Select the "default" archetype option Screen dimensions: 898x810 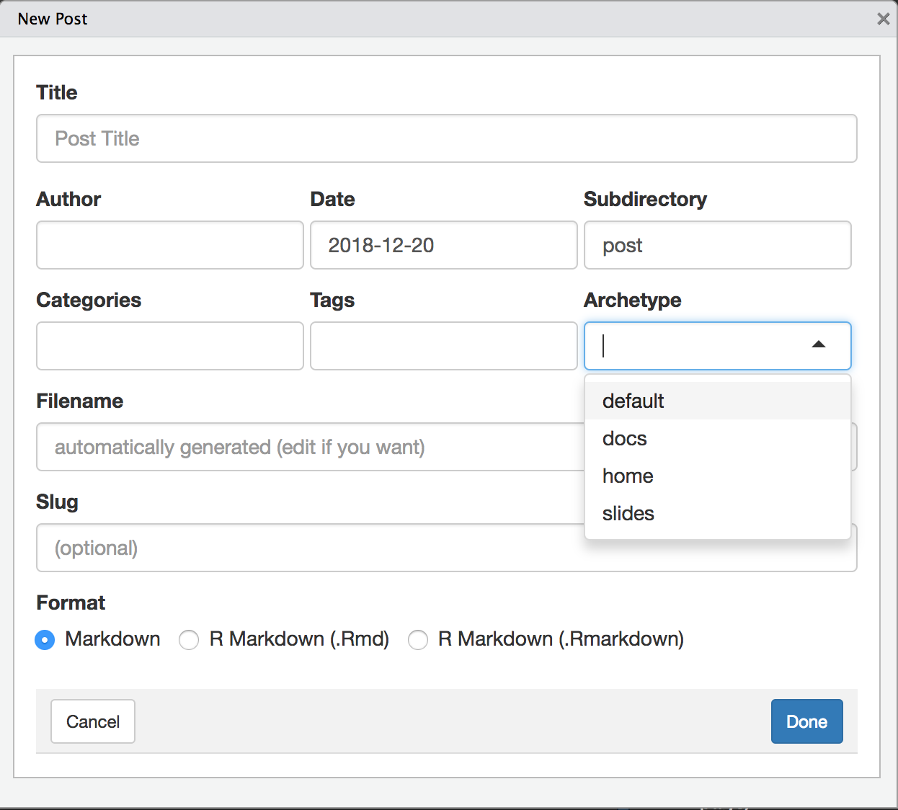pos(633,401)
